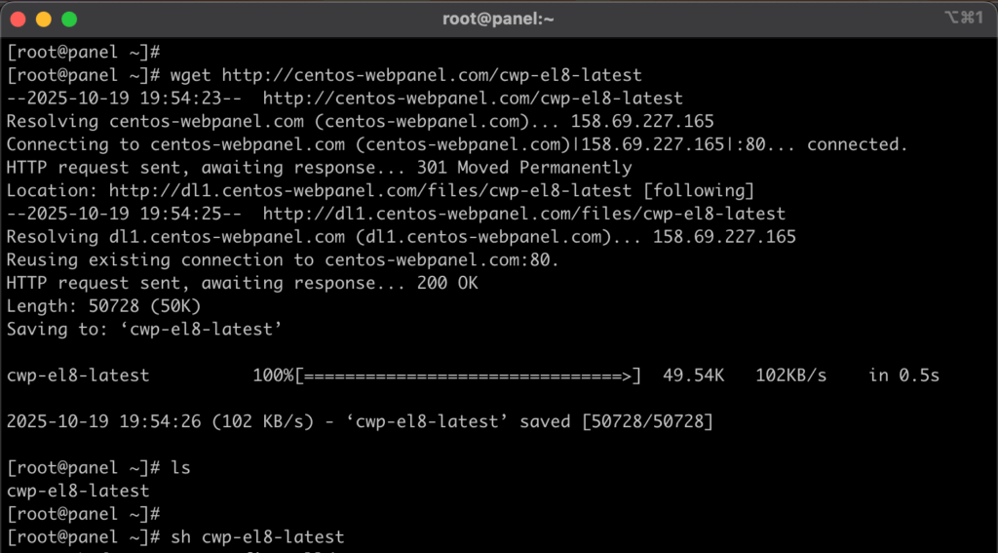Click the '200 OK' response text
This screenshot has width=998, height=553.
tap(457, 283)
